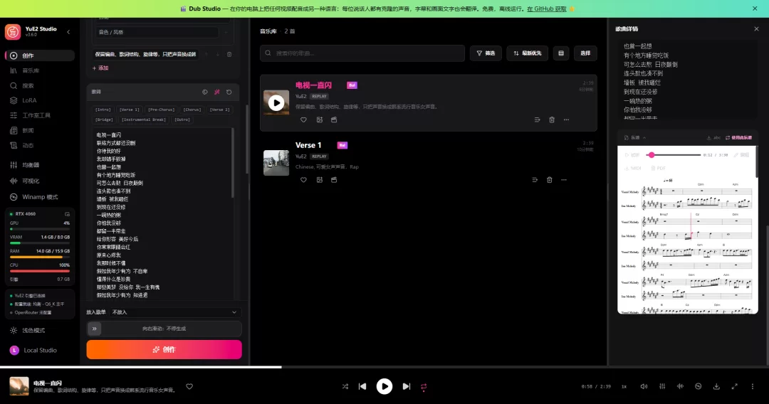Viewport: 769px width, 404px height.
Task: Like the now-playing song in the bottom player
Action: tap(189, 386)
